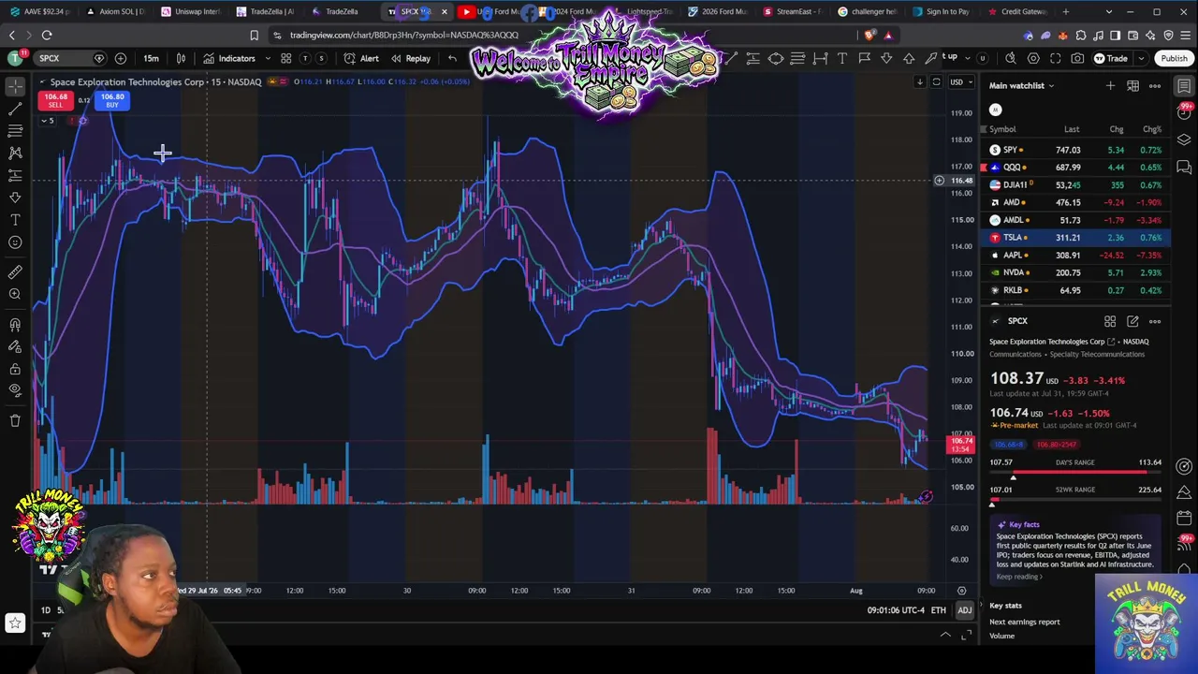Open quick search magnifier icon in toolbar
This screenshot has width=1198, height=674.
[1011, 58]
